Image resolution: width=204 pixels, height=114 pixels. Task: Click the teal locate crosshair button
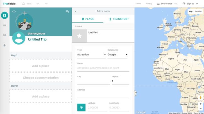point(81,107)
